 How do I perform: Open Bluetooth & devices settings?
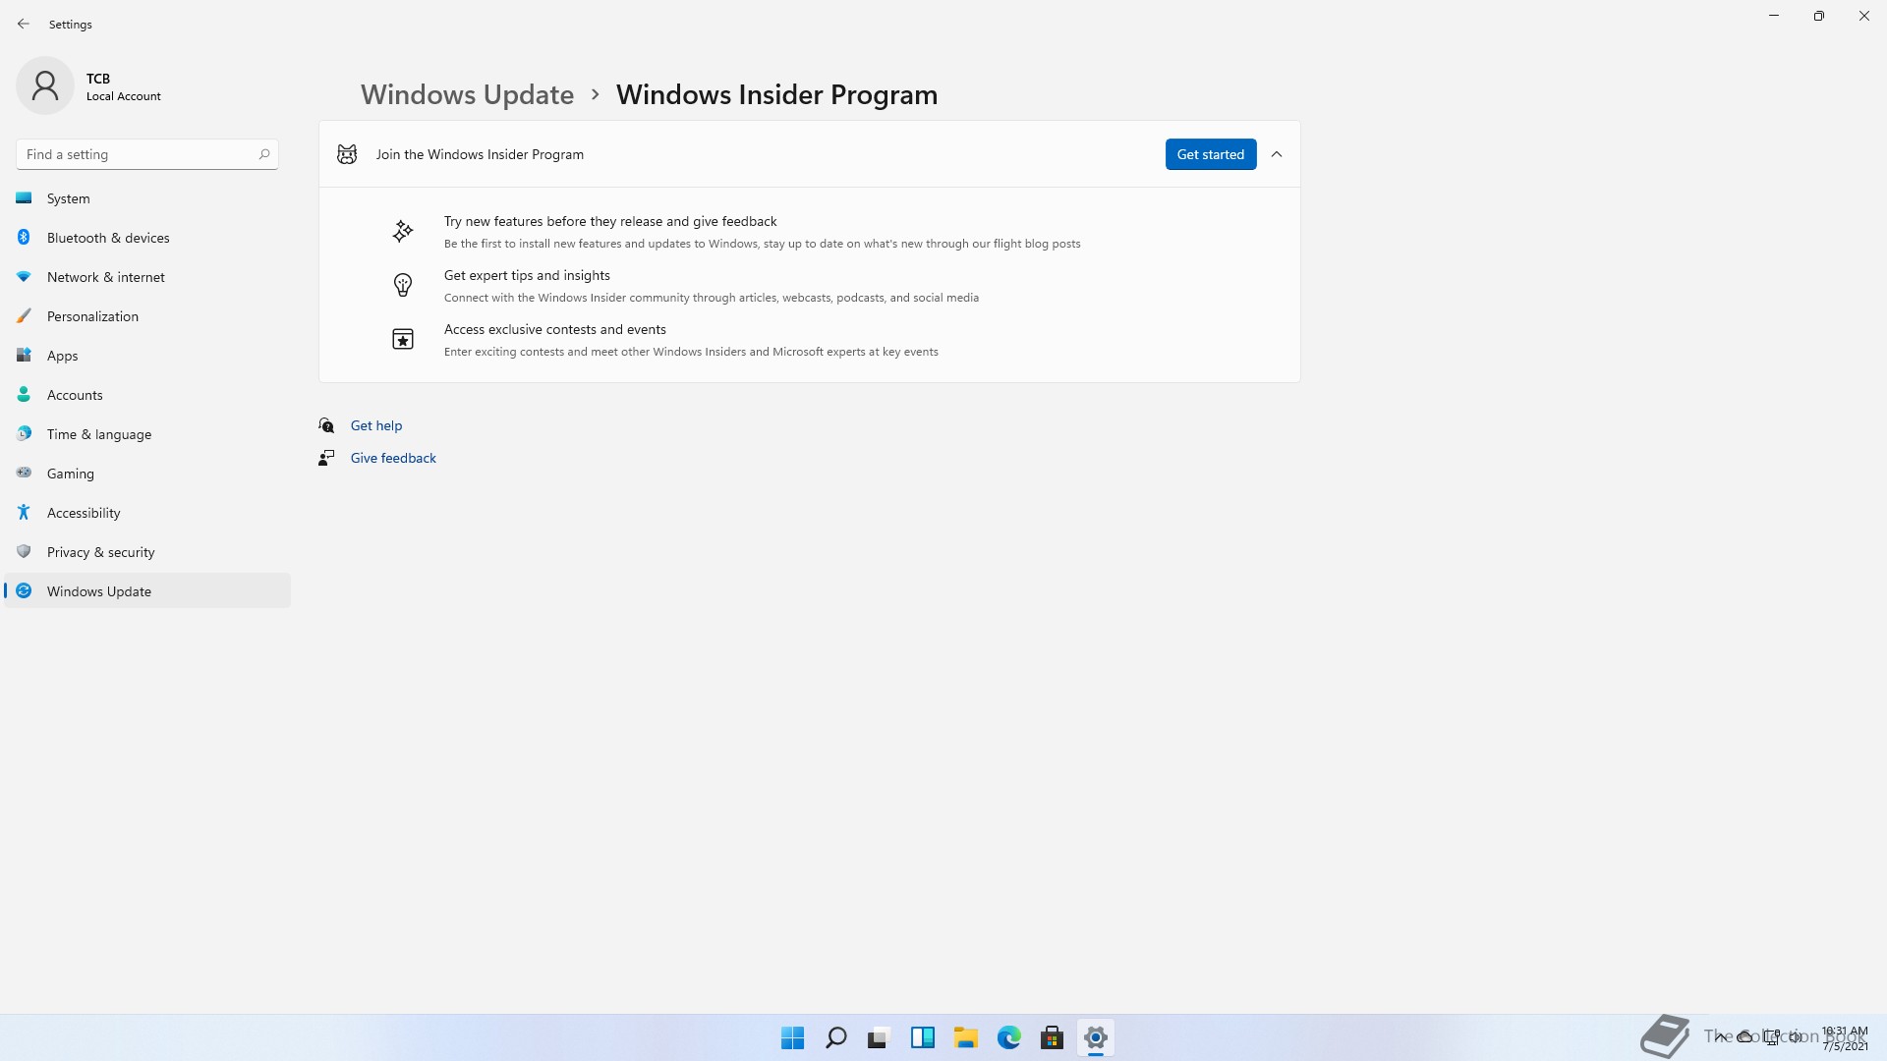(x=147, y=238)
